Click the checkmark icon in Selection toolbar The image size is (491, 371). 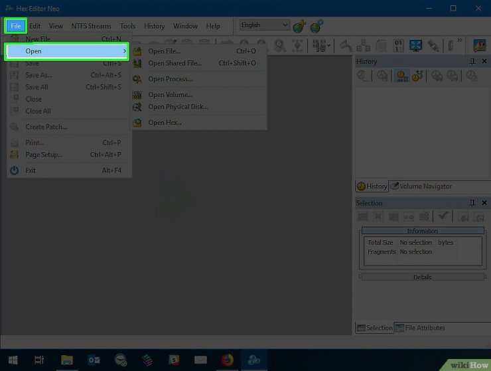pos(443,216)
